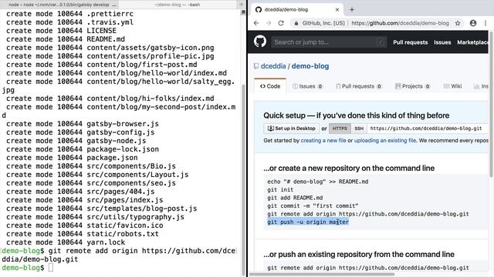
Task: Click the git commit -m first commit line
Action: 313,206
